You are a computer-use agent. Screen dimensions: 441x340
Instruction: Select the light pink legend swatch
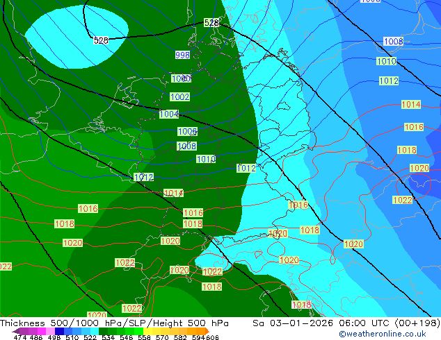point(50,331)
